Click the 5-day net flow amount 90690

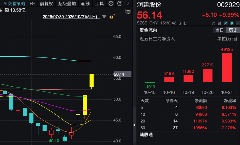tap(201, 107)
